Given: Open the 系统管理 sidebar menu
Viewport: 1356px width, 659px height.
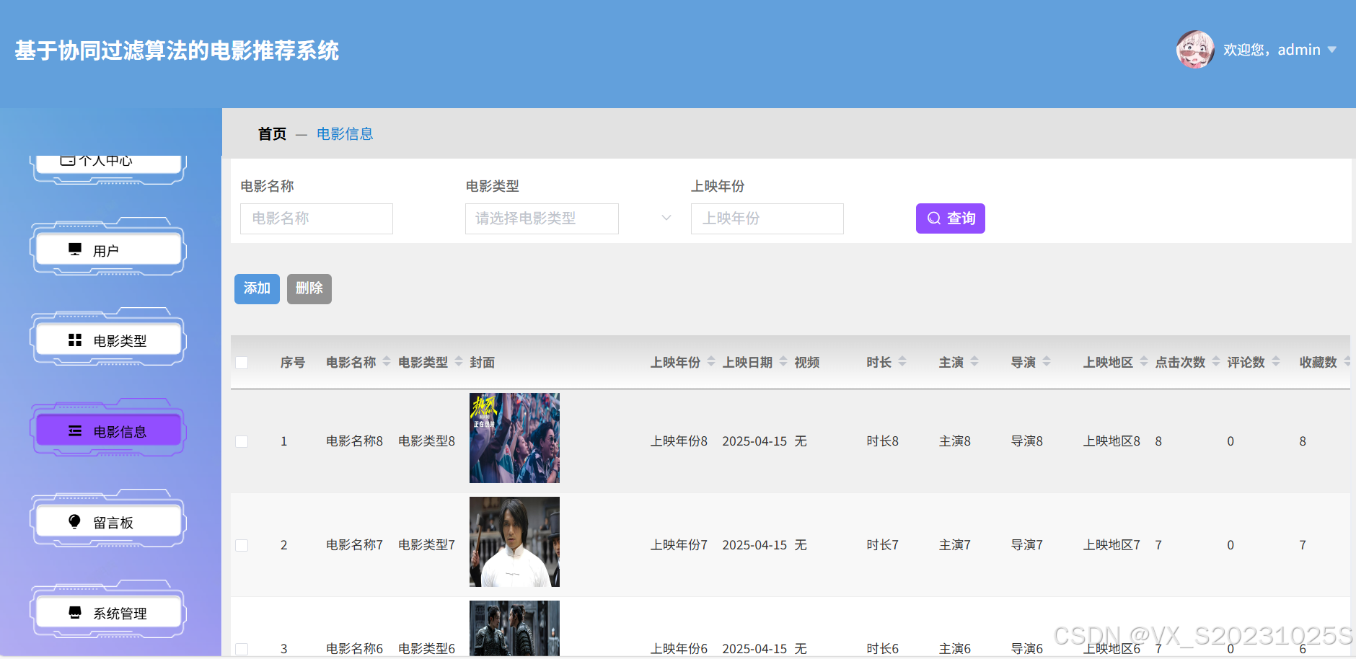Looking at the screenshot, I should click(108, 613).
